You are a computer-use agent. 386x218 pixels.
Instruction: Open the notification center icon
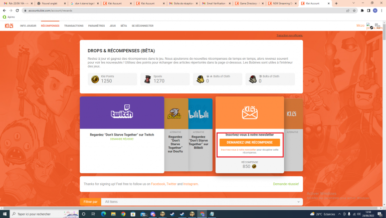(x=380, y=214)
